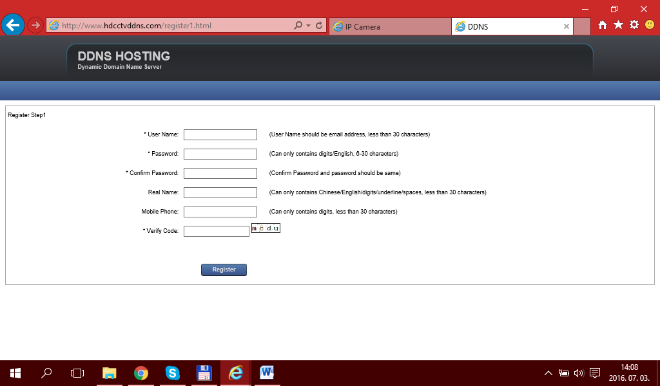Viewport: 660px width, 386px height.
Task: Focus the Mobile Phone input field
Action: 220,212
